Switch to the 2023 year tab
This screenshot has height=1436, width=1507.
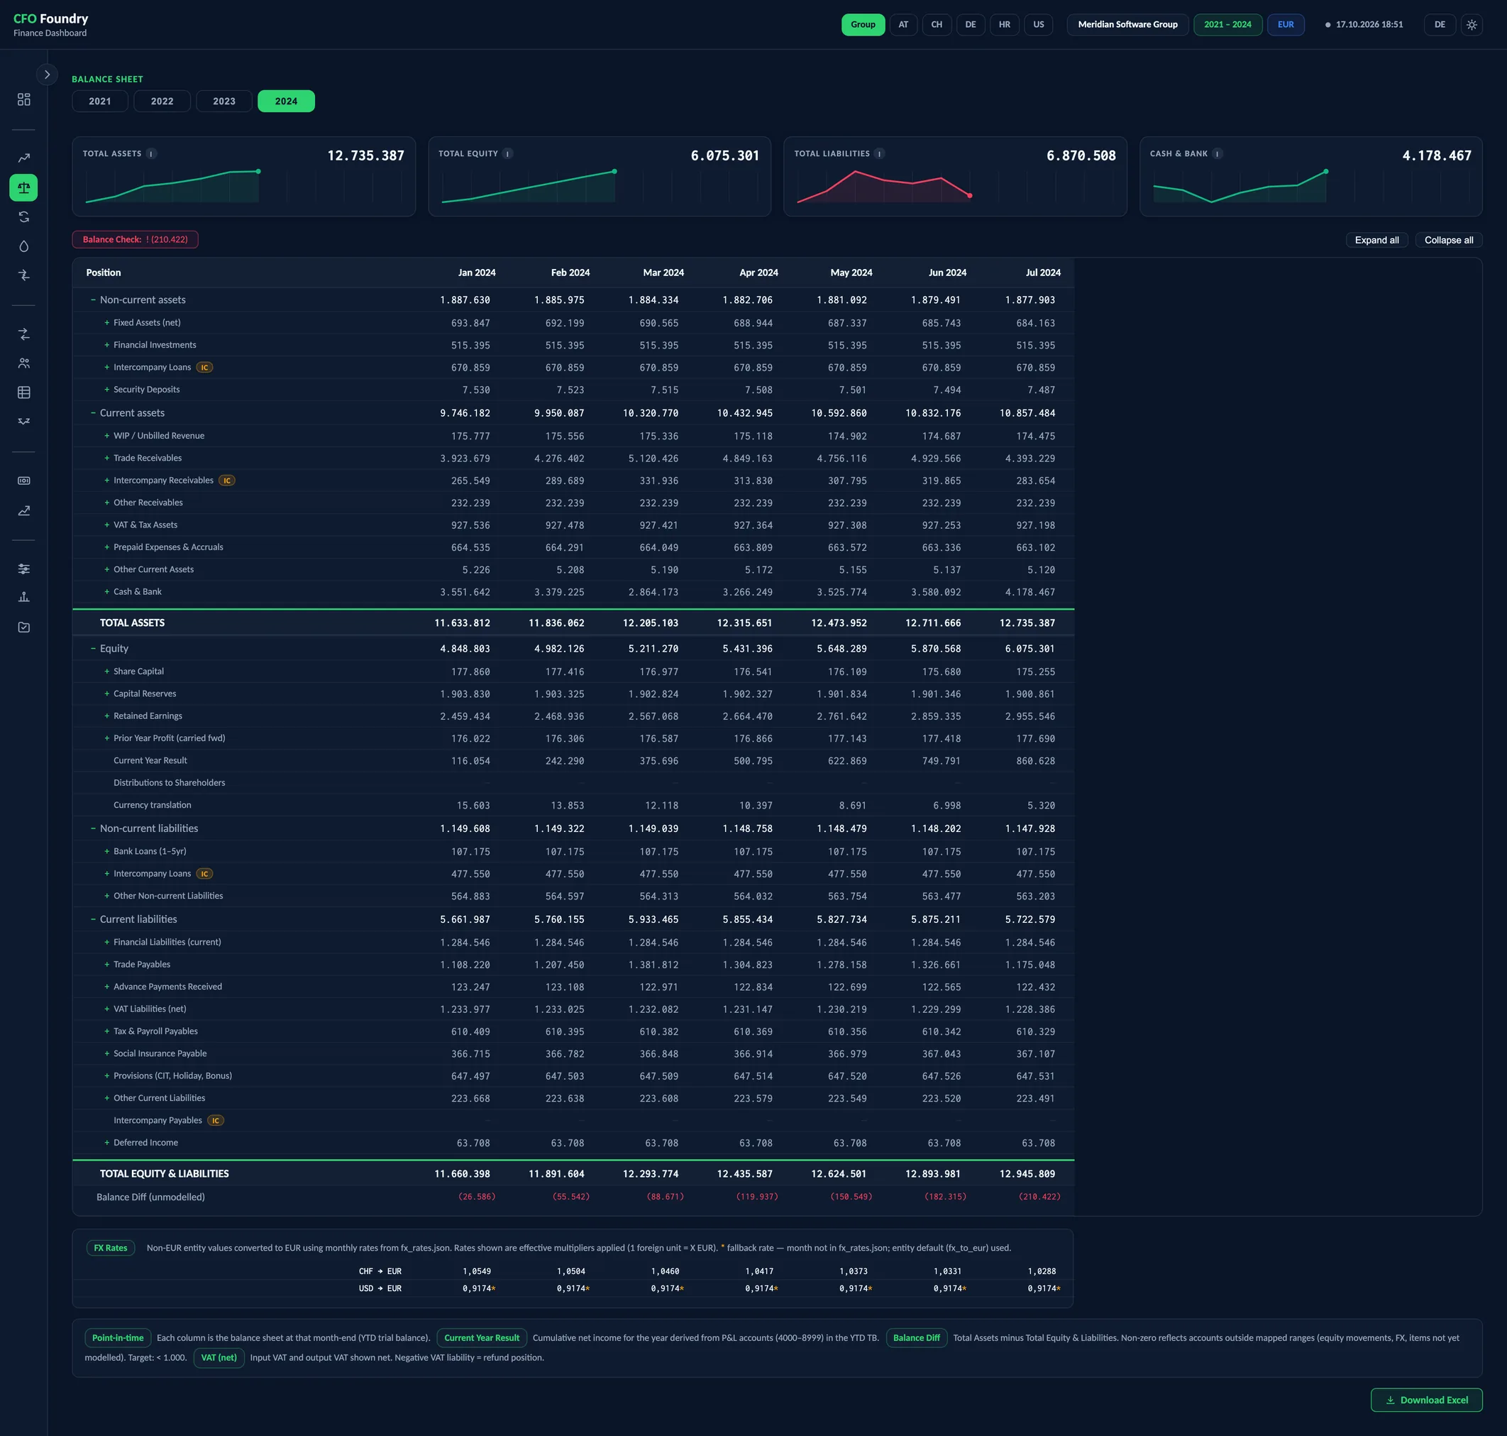pyautogui.click(x=224, y=101)
